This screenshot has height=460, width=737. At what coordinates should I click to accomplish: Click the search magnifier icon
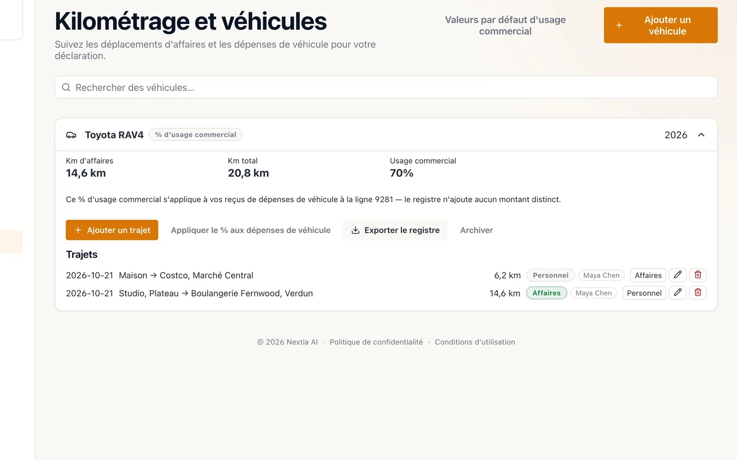click(66, 87)
